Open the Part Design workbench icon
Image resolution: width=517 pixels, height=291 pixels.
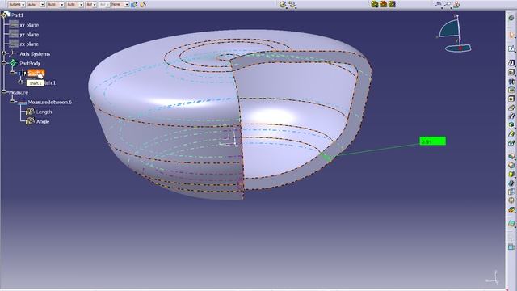[x=511, y=18]
